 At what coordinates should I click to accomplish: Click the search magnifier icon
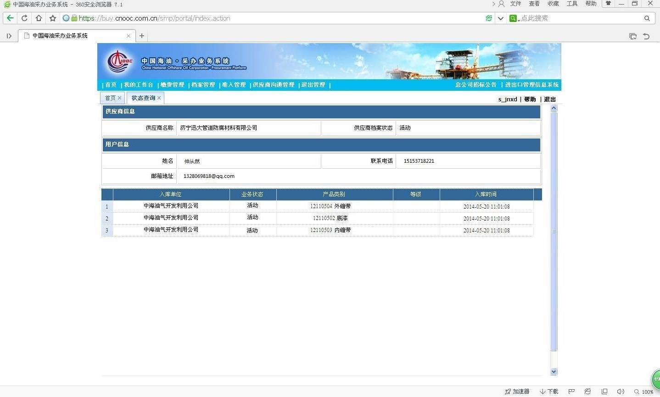point(647,18)
